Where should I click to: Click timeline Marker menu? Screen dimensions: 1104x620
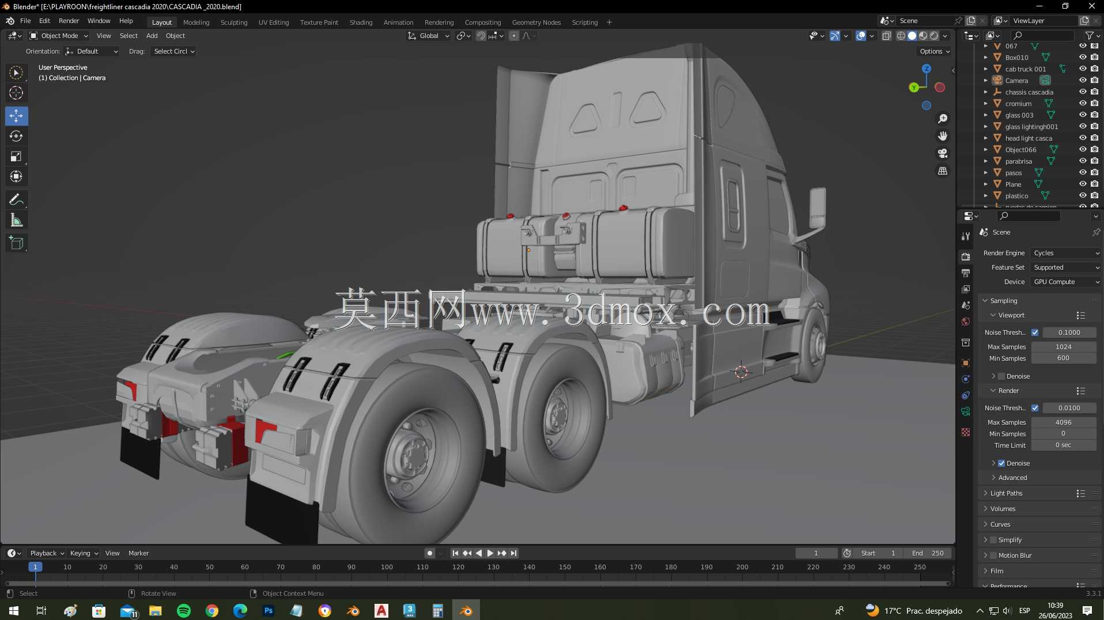[x=138, y=553]
